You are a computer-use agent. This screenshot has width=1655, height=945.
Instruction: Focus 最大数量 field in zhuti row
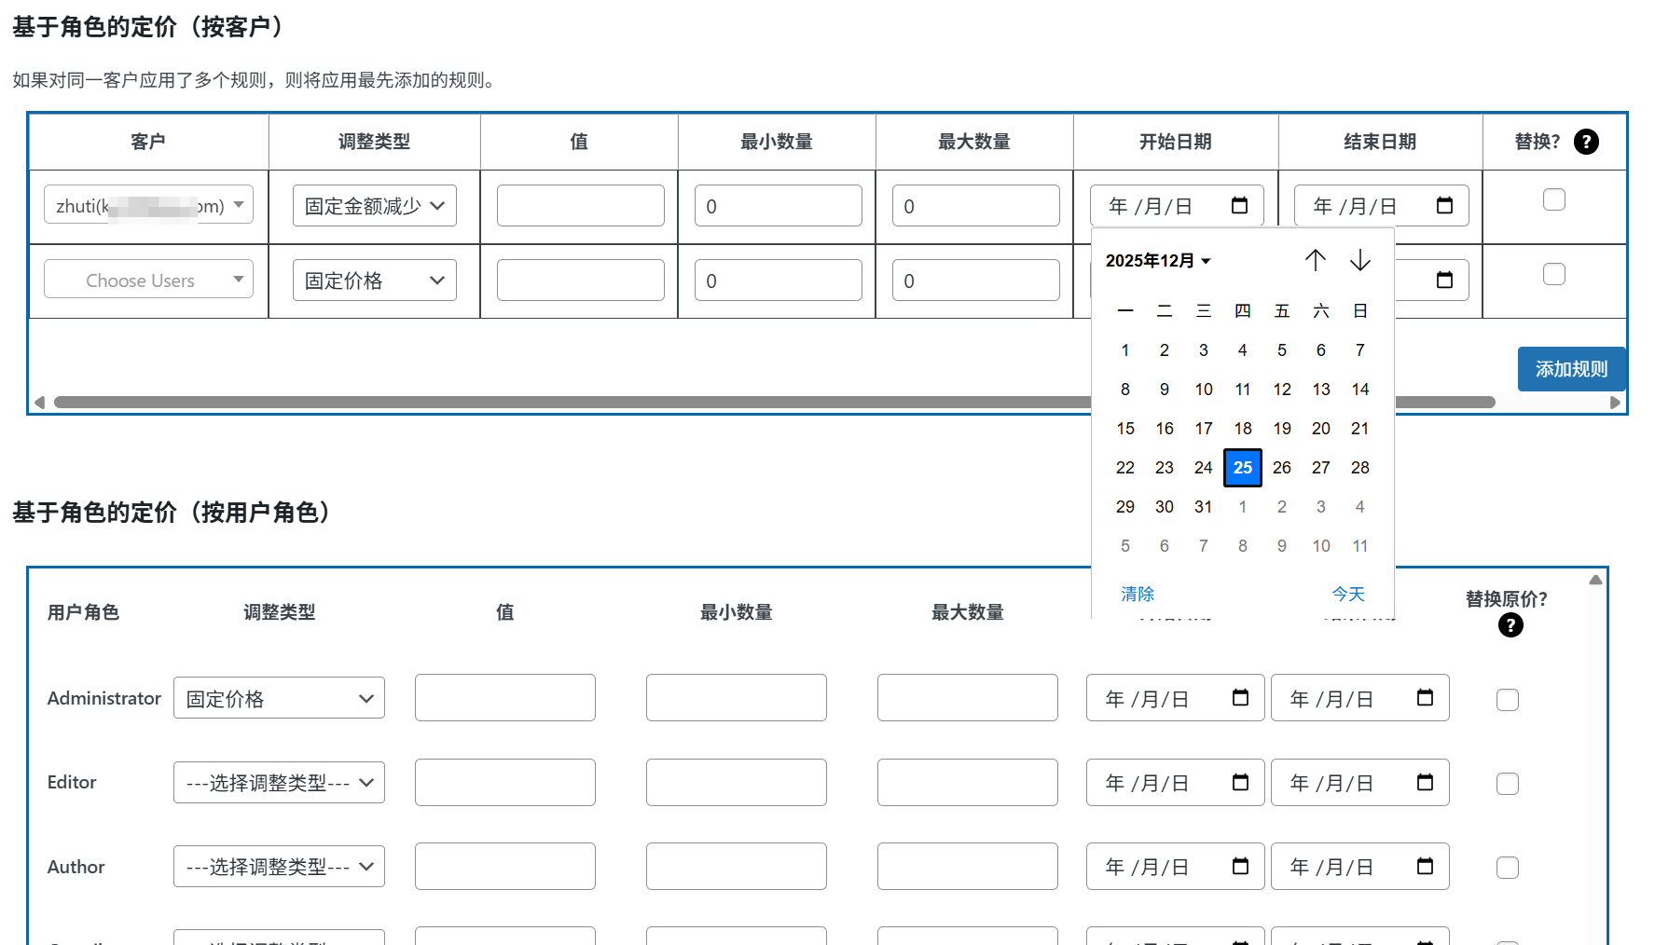point(976,206)
